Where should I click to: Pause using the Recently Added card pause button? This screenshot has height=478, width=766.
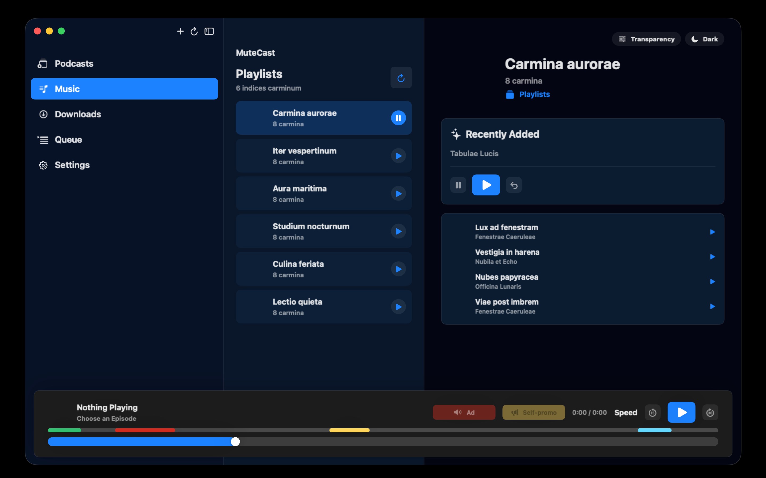pyautogui.click(x=458, y=185)
